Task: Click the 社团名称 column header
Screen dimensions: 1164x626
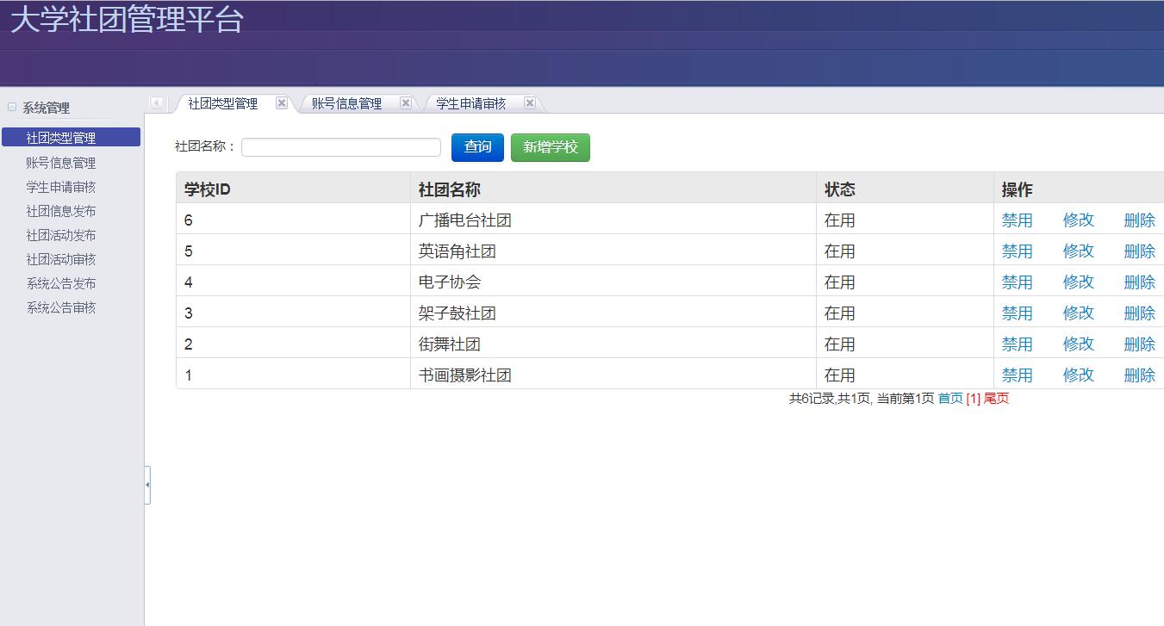Action: pos(613,189)
